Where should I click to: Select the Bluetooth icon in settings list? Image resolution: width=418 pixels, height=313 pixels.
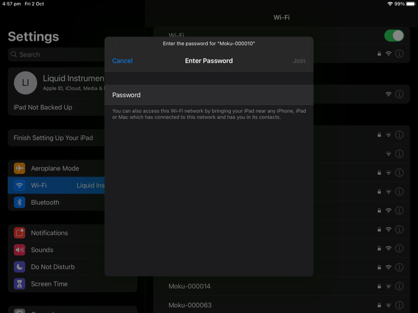[19, 202]
